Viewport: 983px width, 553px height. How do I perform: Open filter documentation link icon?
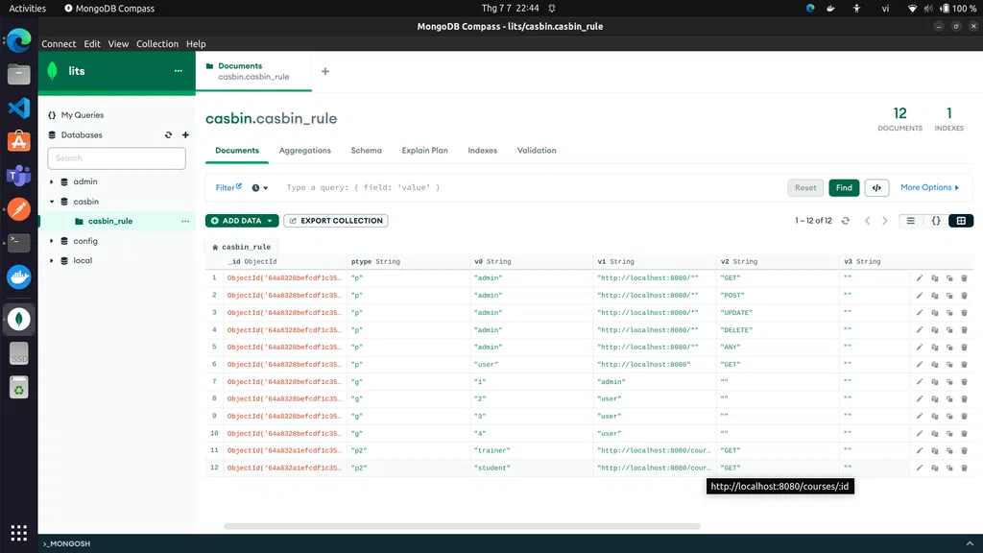(239, 185)
